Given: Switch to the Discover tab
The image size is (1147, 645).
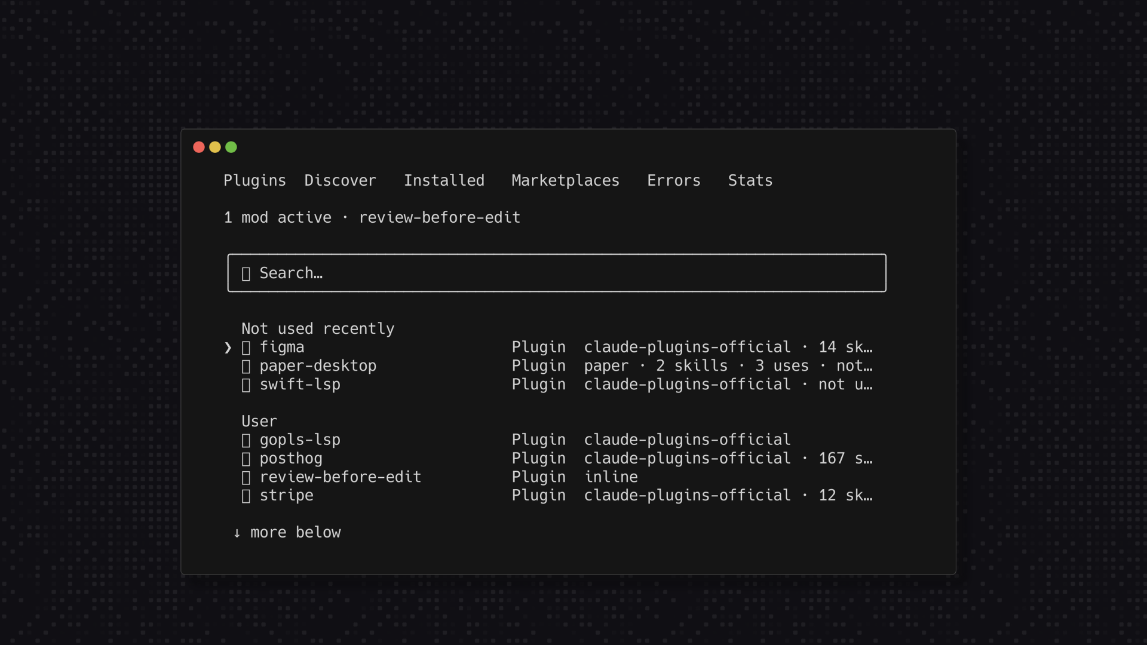Looking at the screenshot, I should [x=340, y=180].
